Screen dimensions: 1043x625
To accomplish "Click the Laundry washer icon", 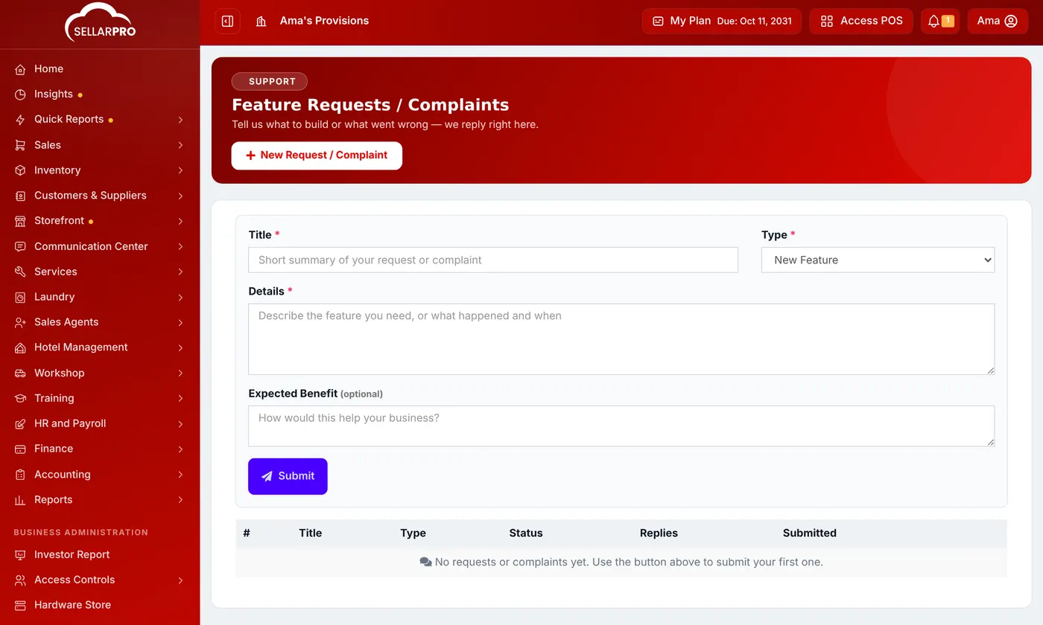I will pyautogui.click(x=20, y=297).
